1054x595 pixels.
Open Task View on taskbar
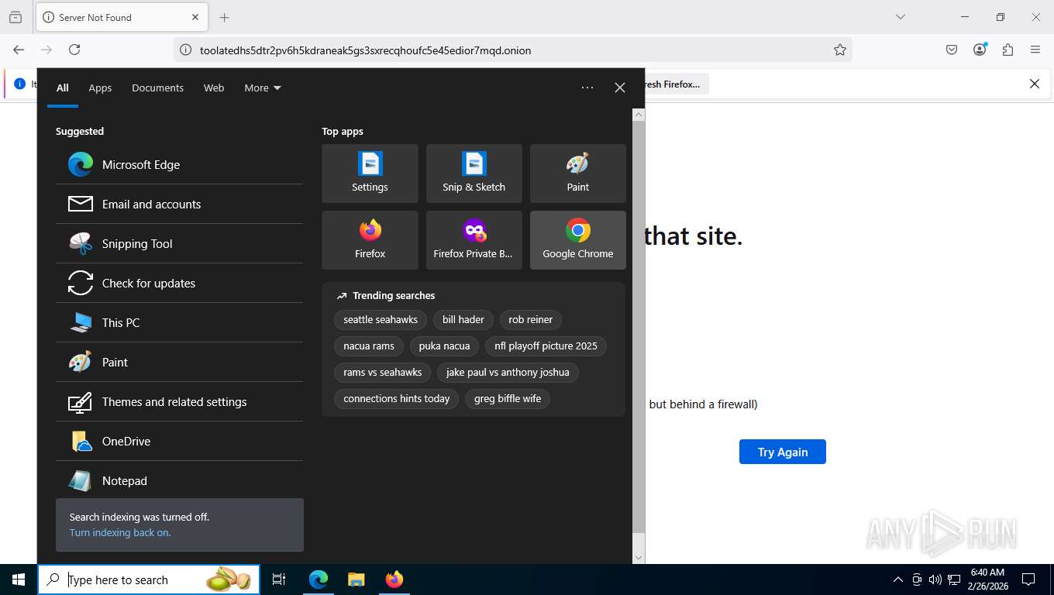pos(279,580)
